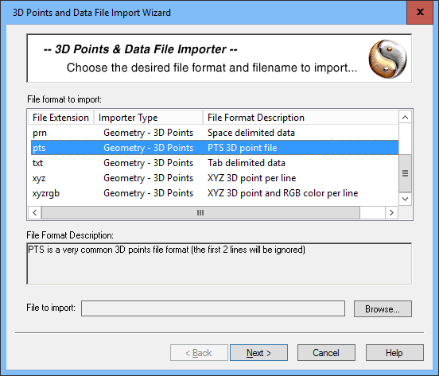The height and width of the screenshot is (376, 439).
Task: Focus the File to import field
Action: click(213, 308)
